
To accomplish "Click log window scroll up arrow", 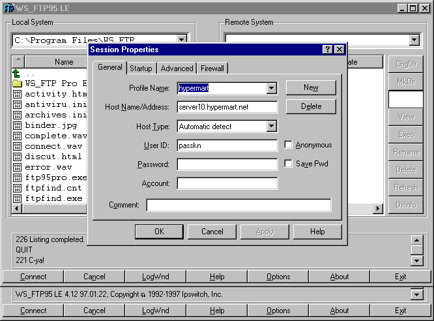I will [417, 240].
